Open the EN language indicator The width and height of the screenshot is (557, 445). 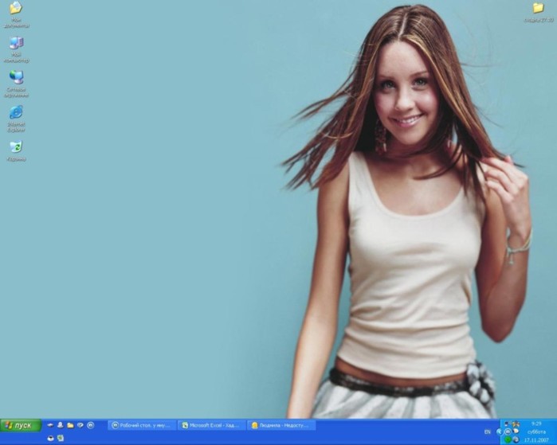488,432
